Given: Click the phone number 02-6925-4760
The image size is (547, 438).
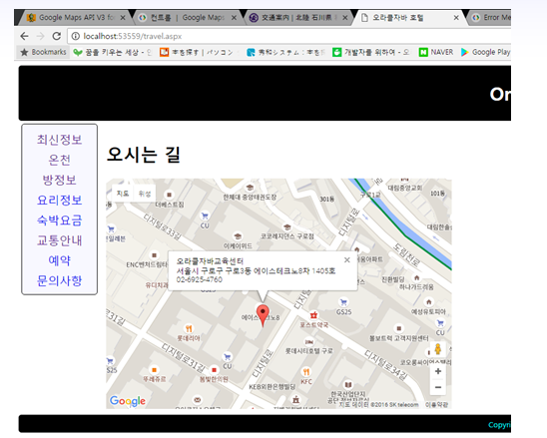Looking at the screenshot, I should pyautogui.click(x=200, y=279).
